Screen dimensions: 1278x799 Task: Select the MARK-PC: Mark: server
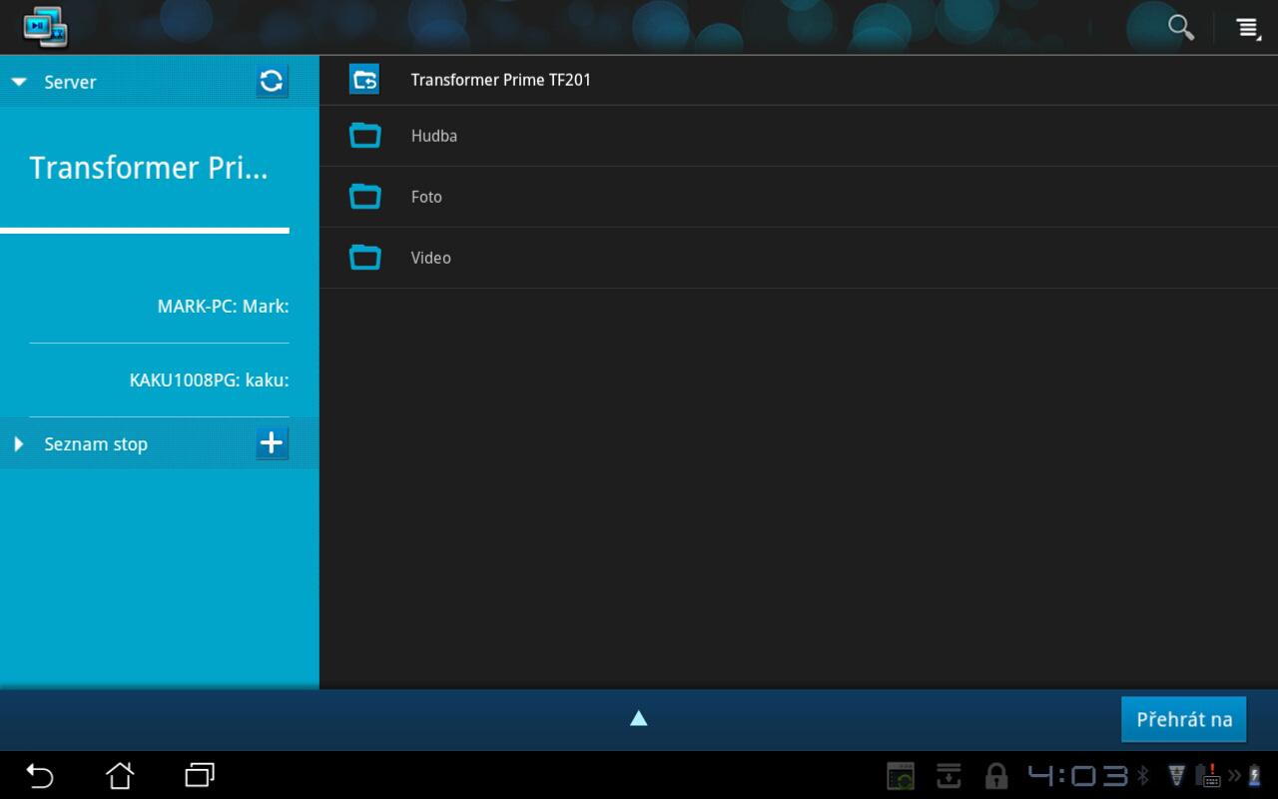[223, 307]
